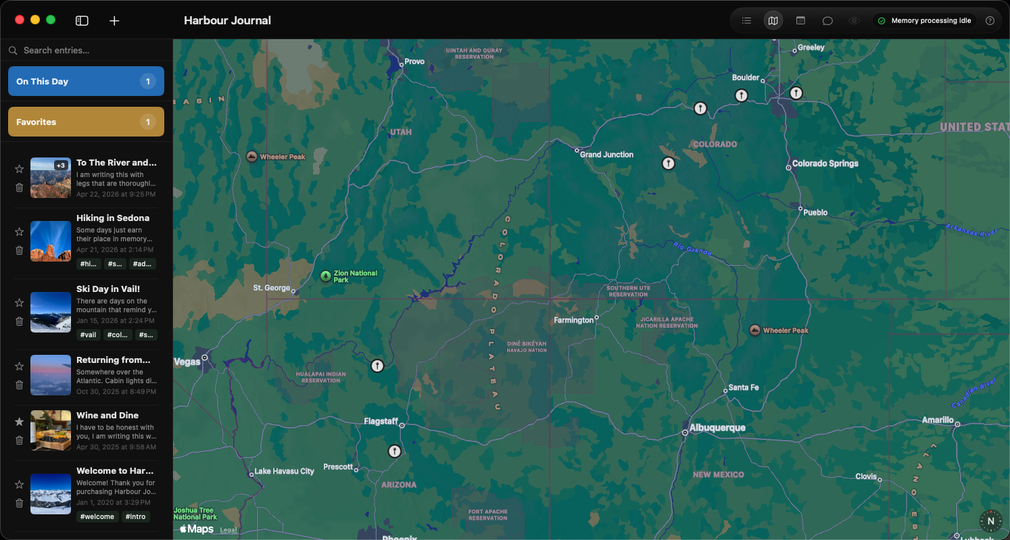The width and height of the screenshot is (1010, 540).
Task: Click the Oct 30, 2025 at 8:49 PM date
Action: click(x=116, y=391)
